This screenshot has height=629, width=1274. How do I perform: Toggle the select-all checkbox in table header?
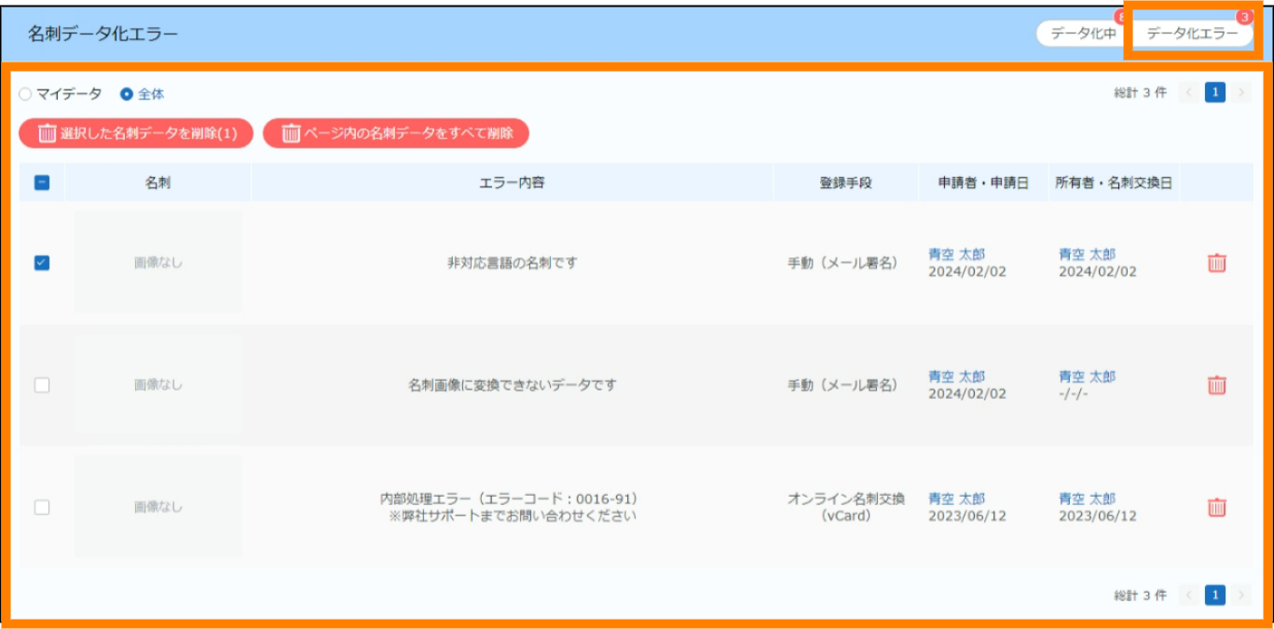[x=42, y=183]
